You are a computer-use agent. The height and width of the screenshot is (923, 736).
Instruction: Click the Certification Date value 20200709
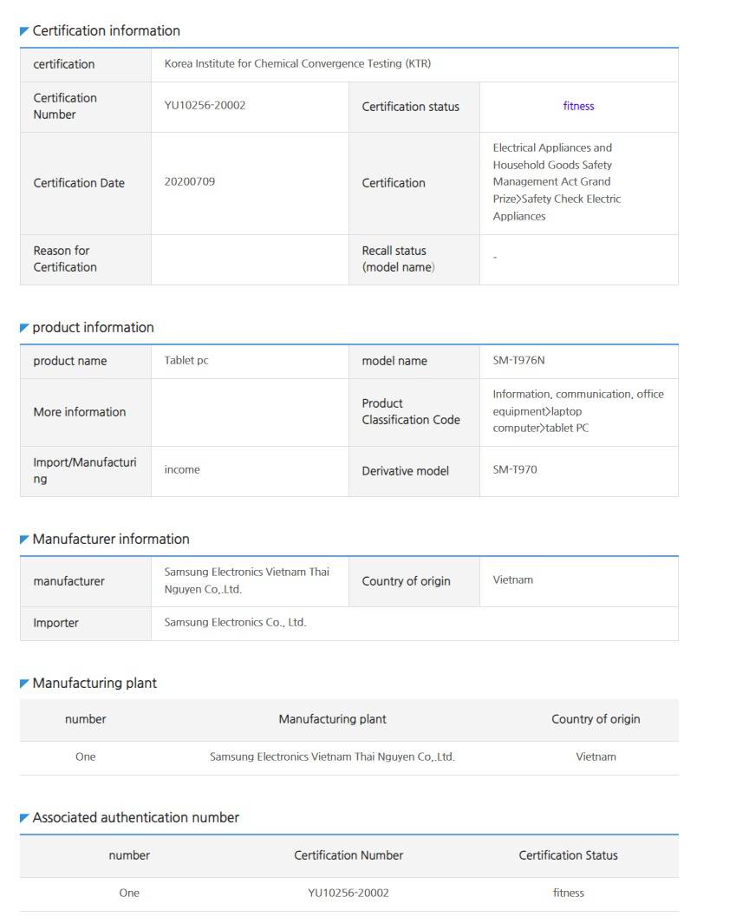coord(190,181)
